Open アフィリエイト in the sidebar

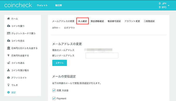(19, 78)
